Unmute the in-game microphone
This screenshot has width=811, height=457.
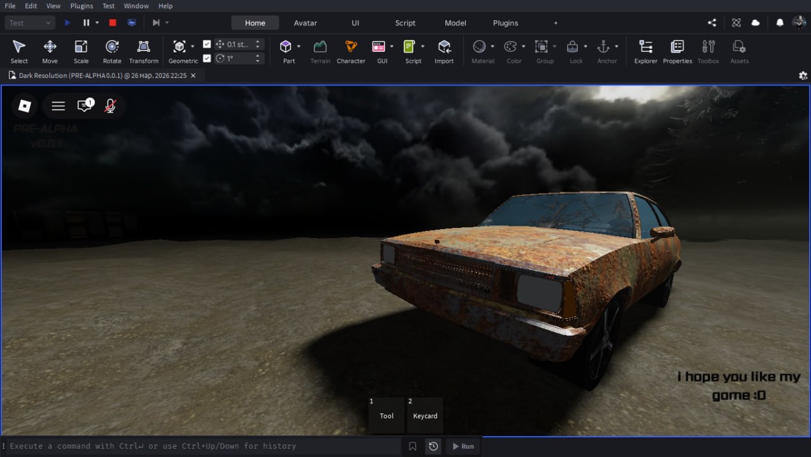click(x=110, y=106)
